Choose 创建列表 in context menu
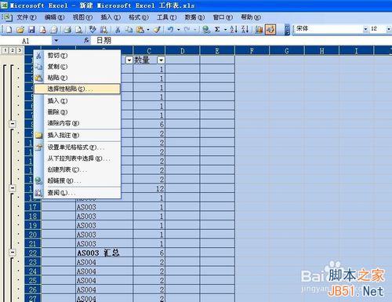Viewport: 392px width, 302px height. tap(78, 169)
